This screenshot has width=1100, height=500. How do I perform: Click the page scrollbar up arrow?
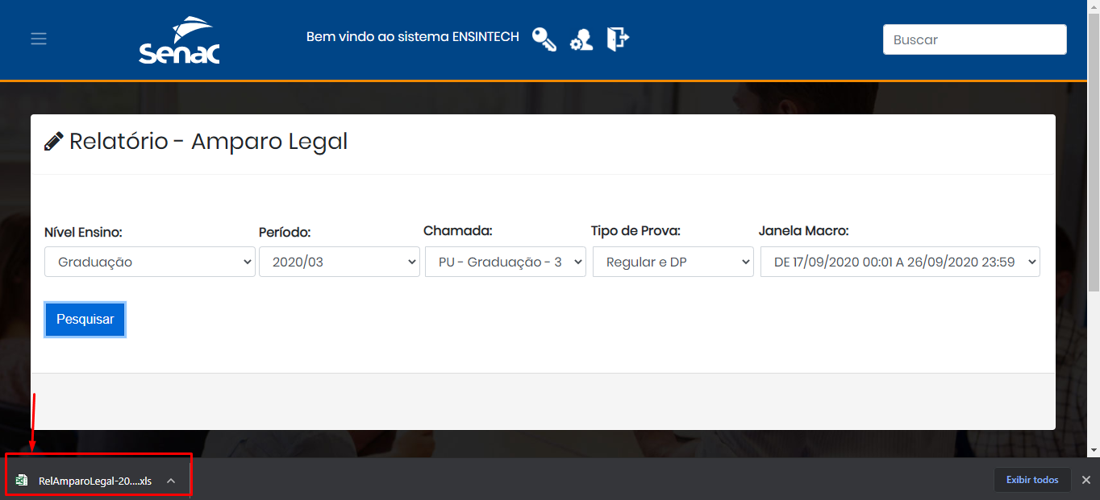[1093, 6]
